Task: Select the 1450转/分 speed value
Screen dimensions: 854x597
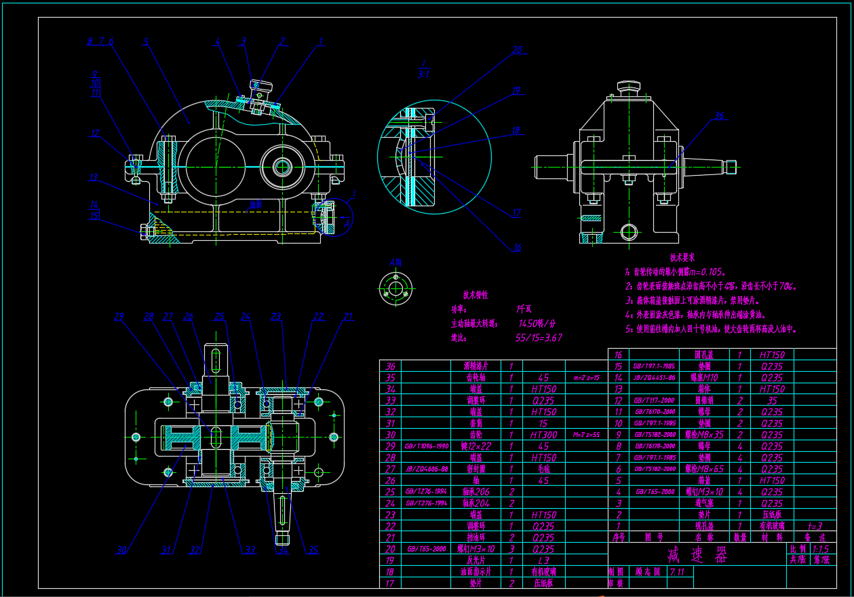Action: (x=537, y=324)
